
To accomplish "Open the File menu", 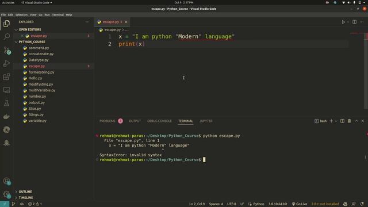I will pyautogui.click(x=3, y=15).
